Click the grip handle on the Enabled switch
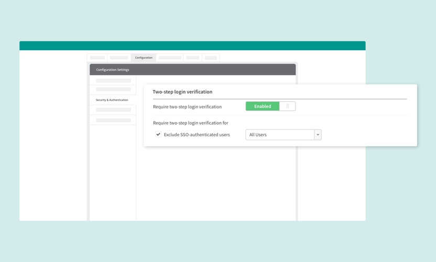The height and width of the screenshot is (262, 436). [x=288, y=106]
